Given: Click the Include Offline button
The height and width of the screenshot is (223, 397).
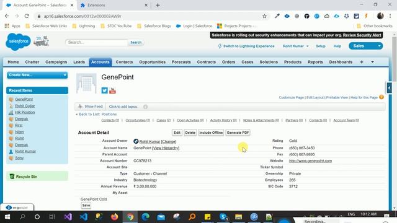Looking at the screenshot, I should [211, 133].
